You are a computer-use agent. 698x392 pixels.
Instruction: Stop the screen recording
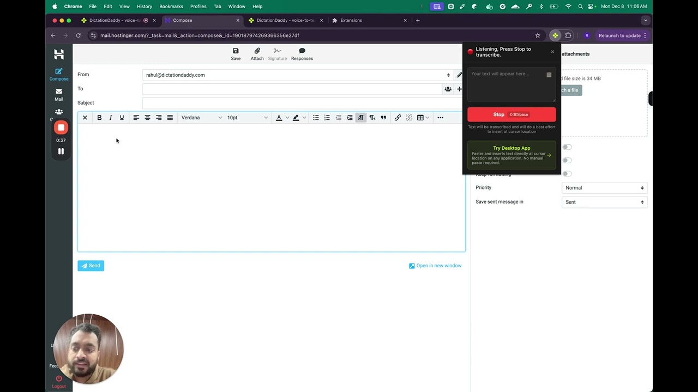[x=61, y=127]
